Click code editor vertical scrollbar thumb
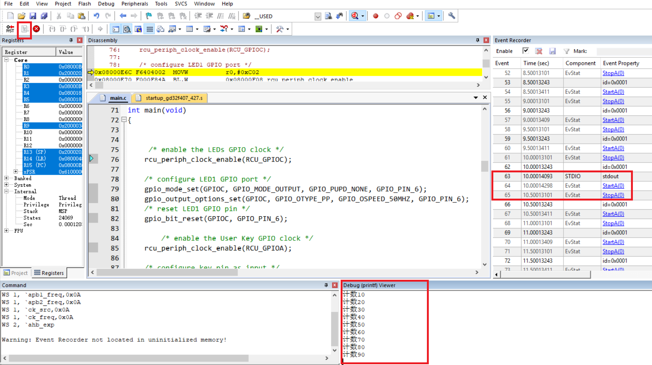This screenshot has width=652, height=365. (485, 166)
